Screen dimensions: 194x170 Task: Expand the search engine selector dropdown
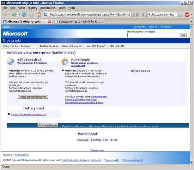tap(145, 15)
